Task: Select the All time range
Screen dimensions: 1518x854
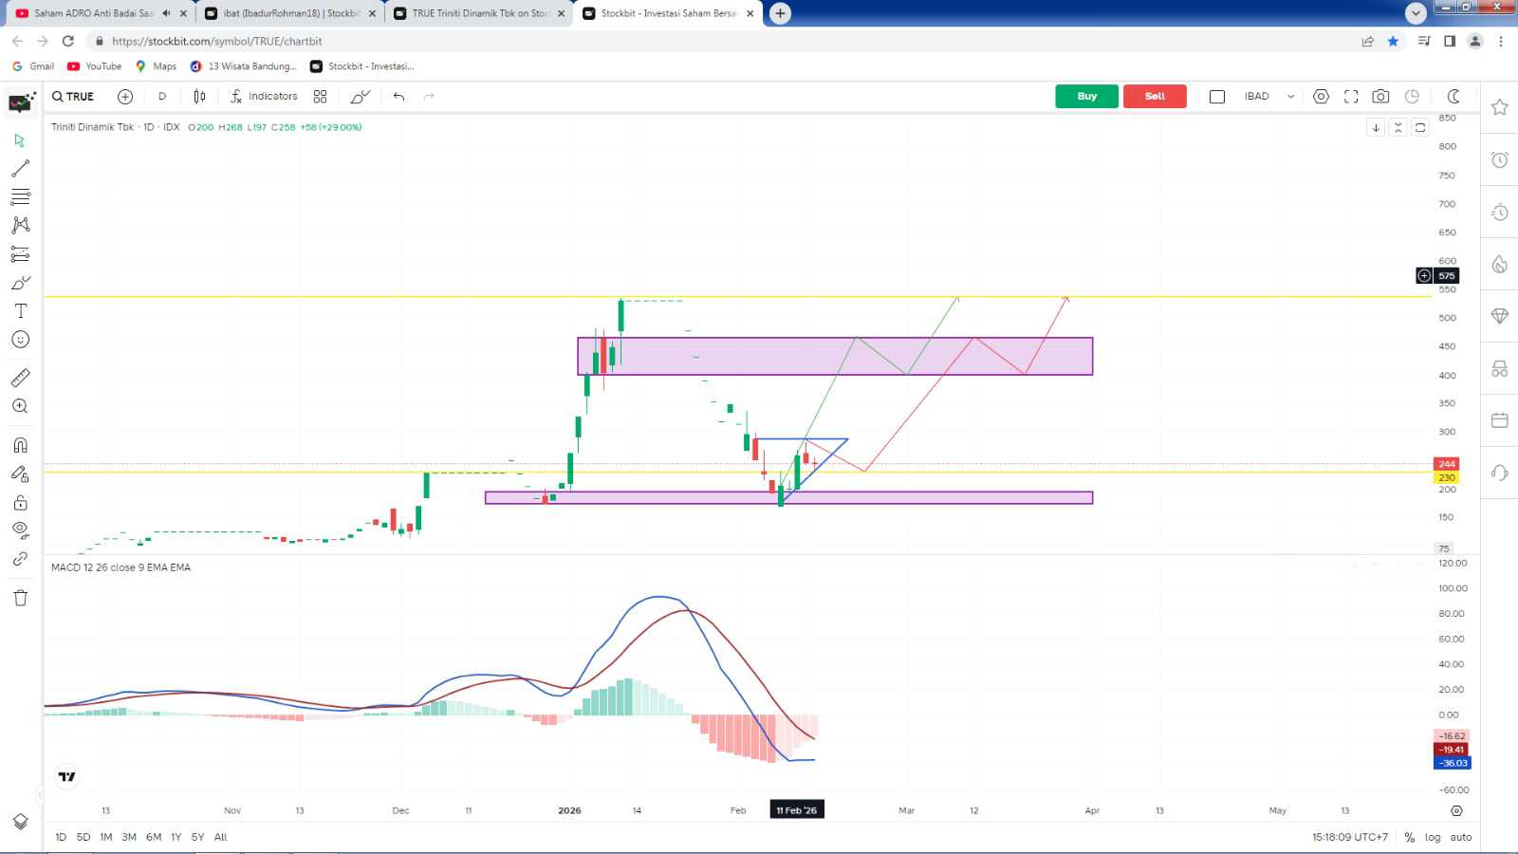Action: (221, 837)
